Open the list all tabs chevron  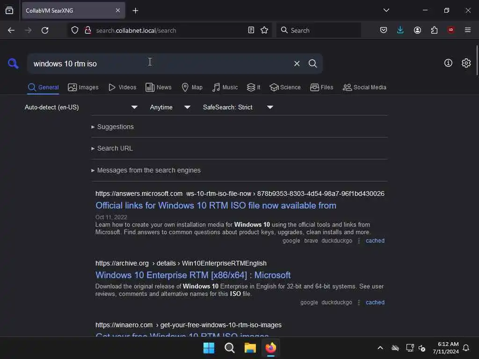(386, 10)
